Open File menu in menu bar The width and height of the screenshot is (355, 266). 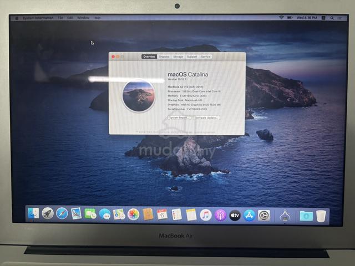pos(60,18)
